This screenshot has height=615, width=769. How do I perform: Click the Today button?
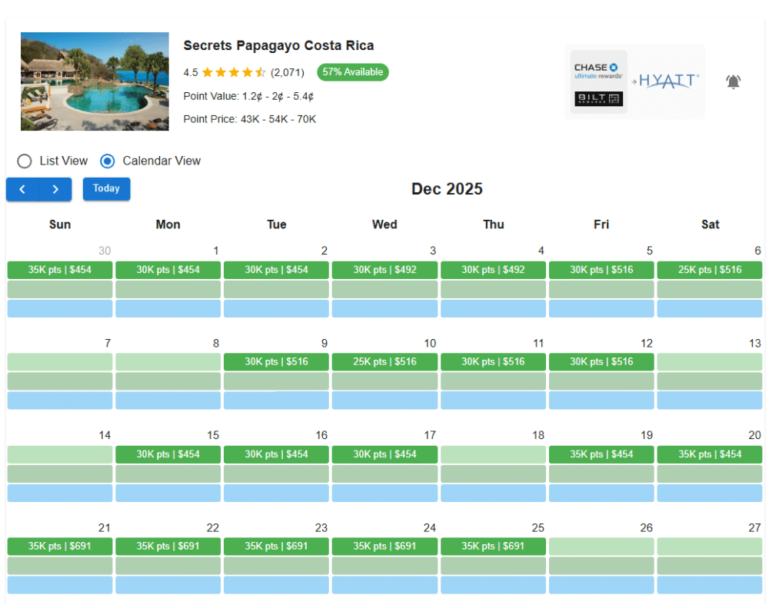click(106, 188)
